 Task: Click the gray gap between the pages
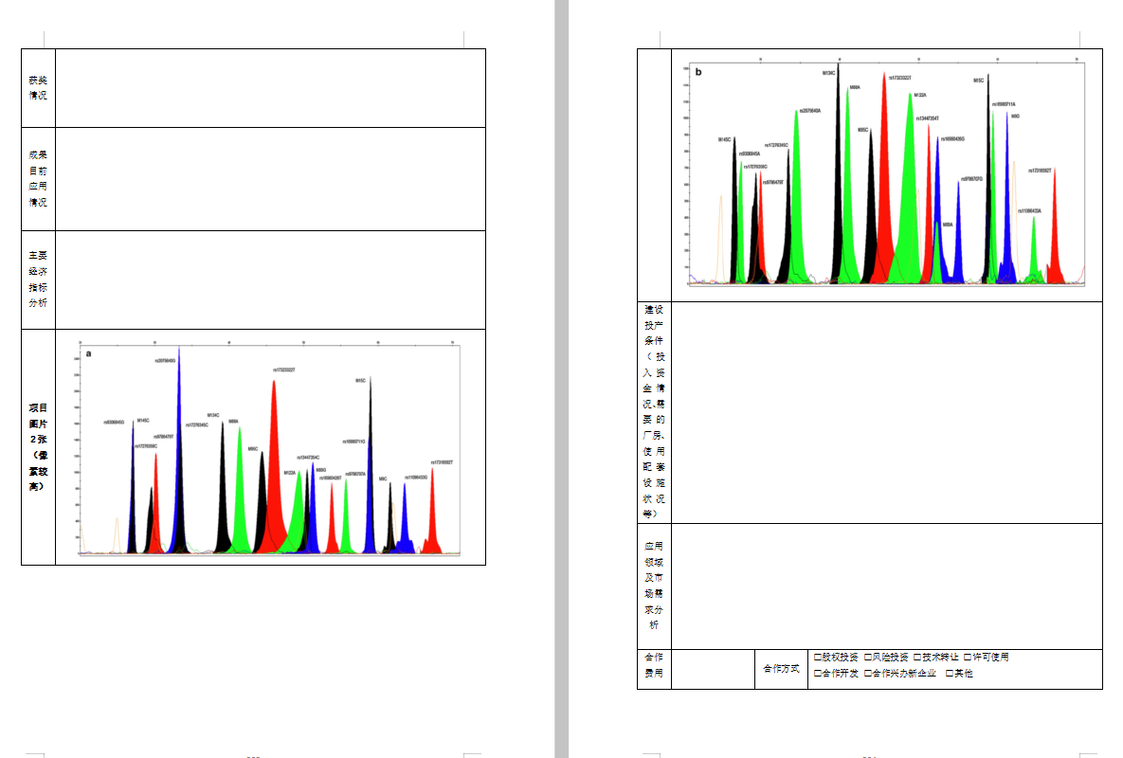tap(561, 379)
